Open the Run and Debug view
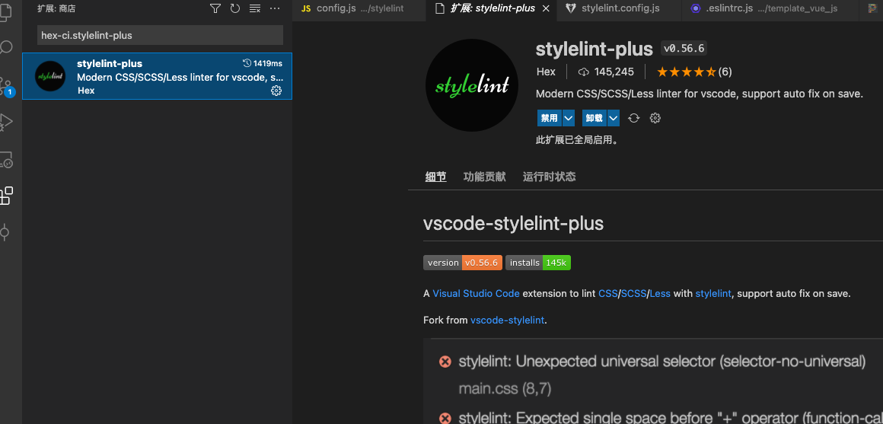The image size is (883, 424). pos(5,122)
